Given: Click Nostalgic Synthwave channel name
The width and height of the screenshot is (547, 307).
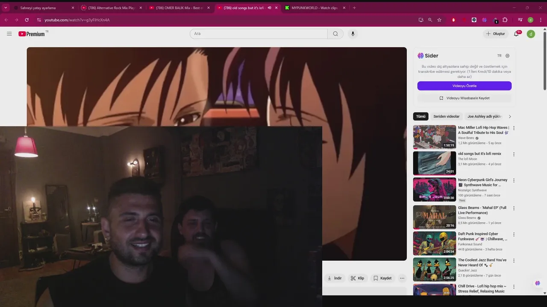Looking at the screenshot, I should pyautogui.click(x=472, y=190).
